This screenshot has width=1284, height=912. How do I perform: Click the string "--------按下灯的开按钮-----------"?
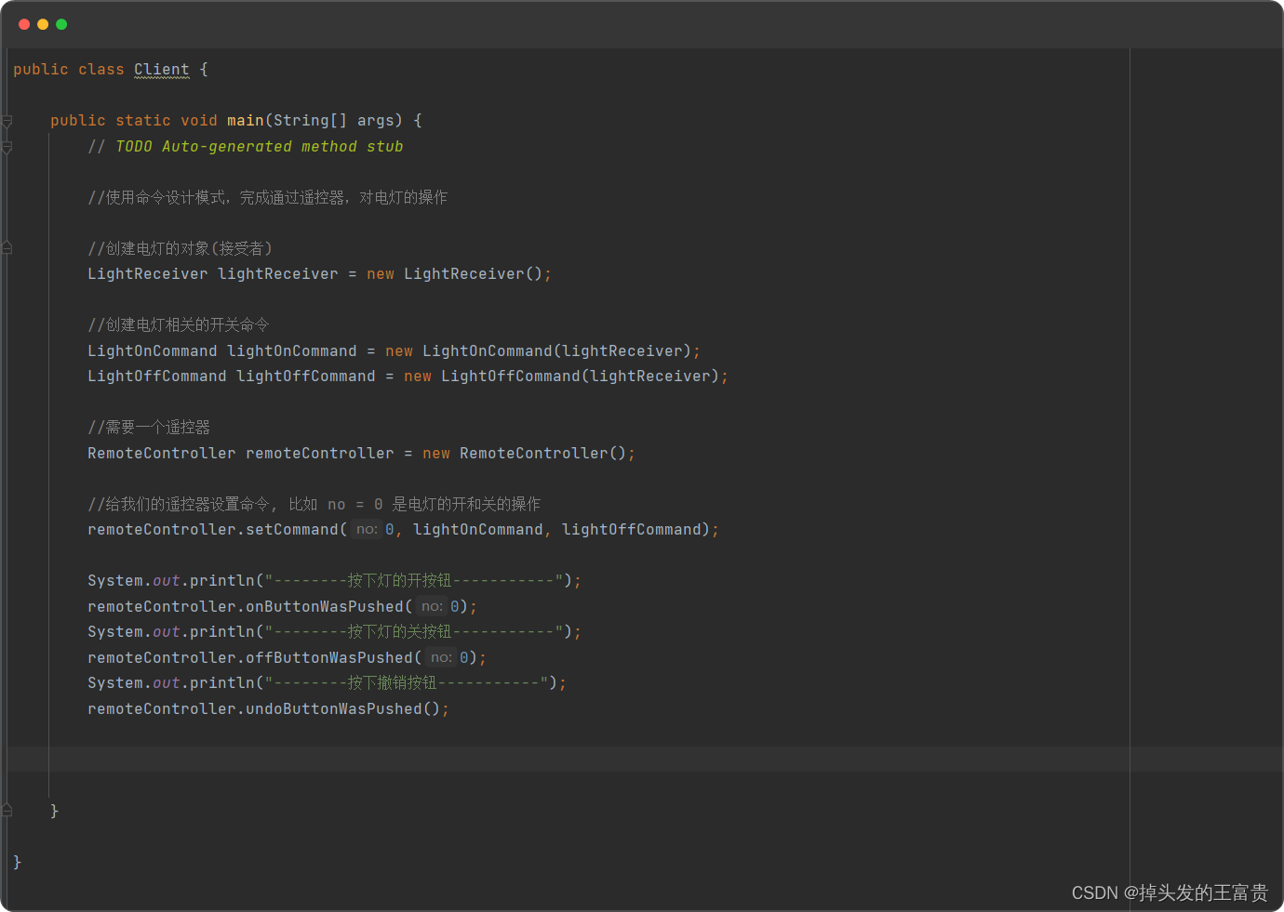[413, 580]
